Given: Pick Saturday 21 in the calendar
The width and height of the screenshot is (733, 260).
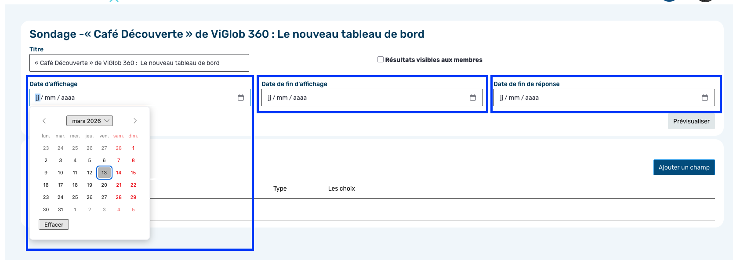Looking at the screenshot, I should pos(119,185).
